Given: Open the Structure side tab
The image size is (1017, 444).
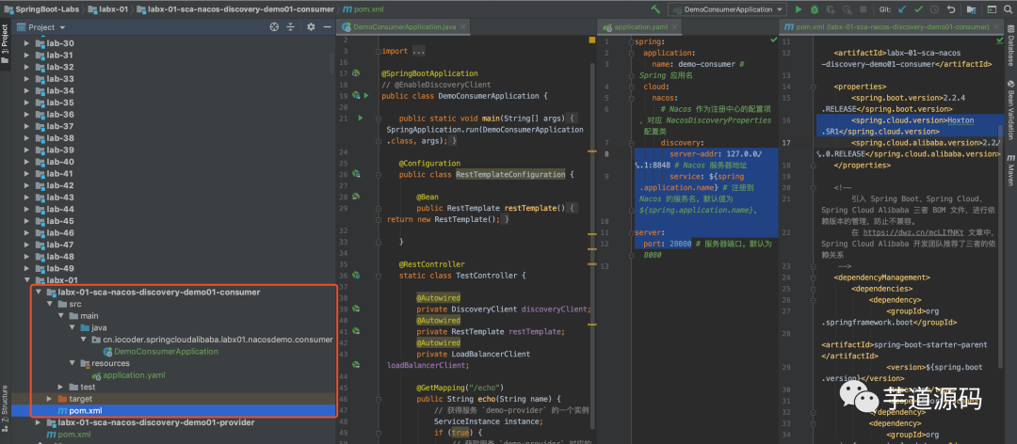Looking at the screenshot, I should coord(5,408).
